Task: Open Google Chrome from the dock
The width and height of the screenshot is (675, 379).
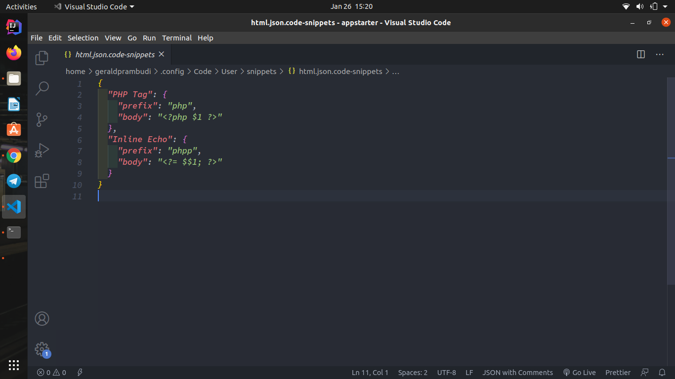Action: [14, 155]
